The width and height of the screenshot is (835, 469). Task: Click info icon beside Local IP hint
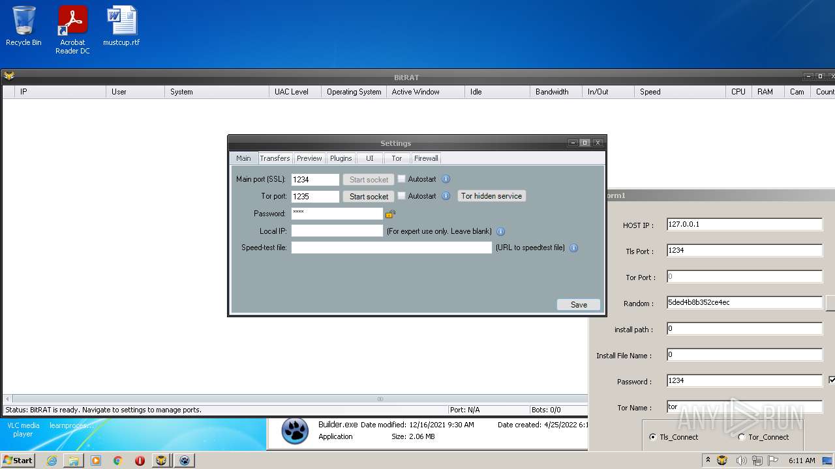(501, 231)
